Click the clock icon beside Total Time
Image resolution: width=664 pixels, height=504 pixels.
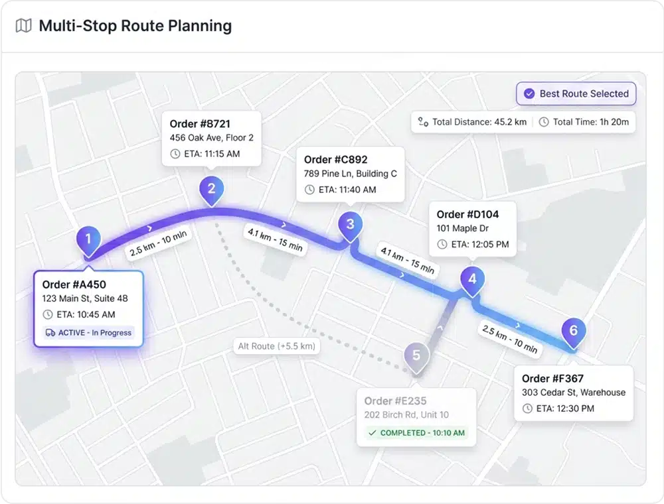tap(542, 122)
